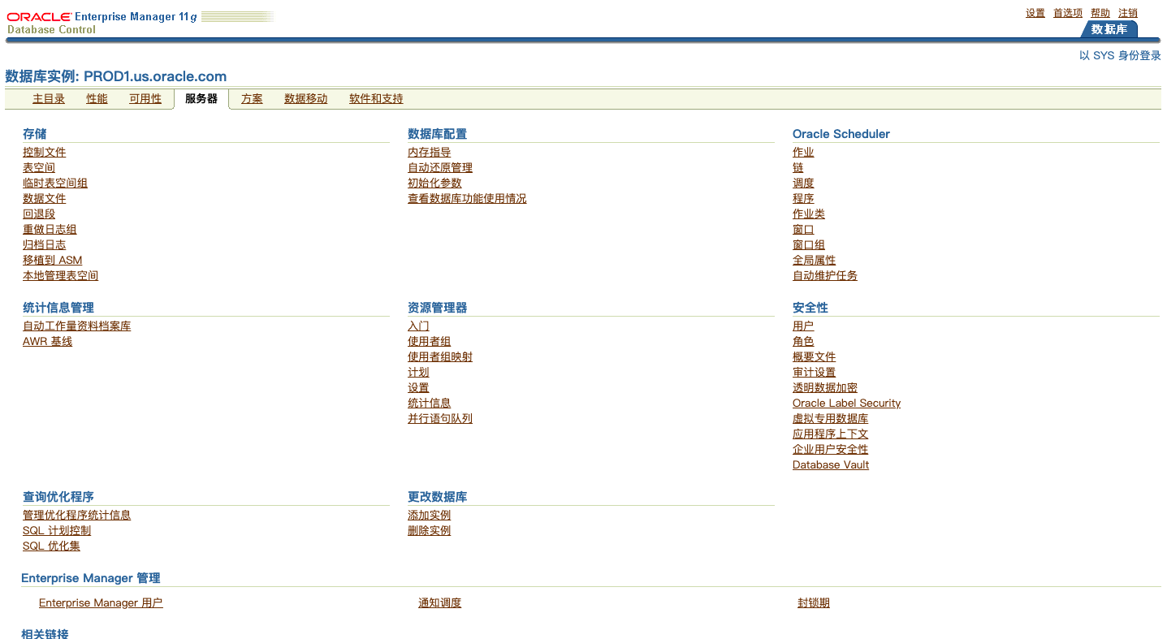Manage 用户 under 安全性
Viewport: 1167px width, 639px height.
pyautogui.click(x=803, y=326)
